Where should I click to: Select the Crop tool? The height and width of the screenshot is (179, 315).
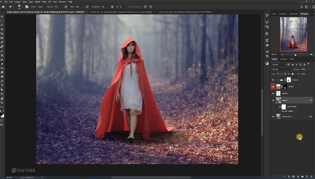(2, 34)
